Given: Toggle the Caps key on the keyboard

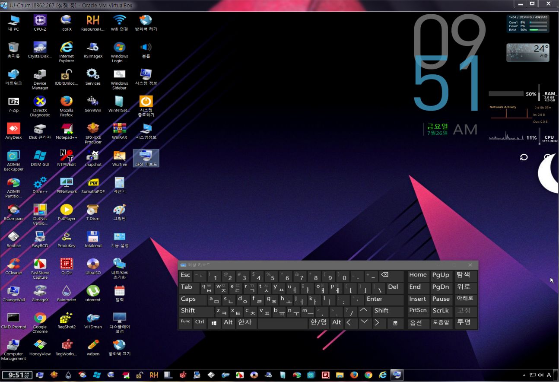Looking at the screenshot, I should click(x=193, y=299).
